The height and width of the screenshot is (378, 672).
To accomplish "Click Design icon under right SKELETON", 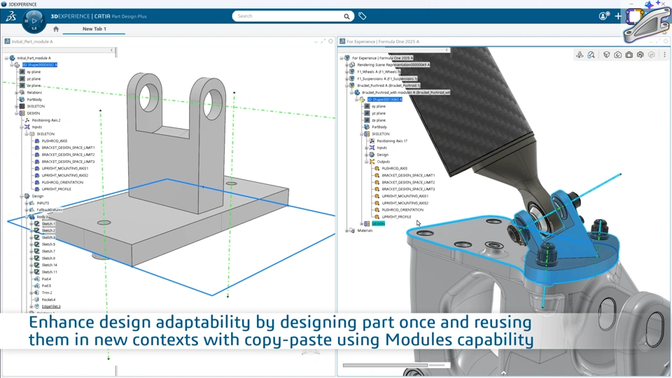I will pos(372,155).
